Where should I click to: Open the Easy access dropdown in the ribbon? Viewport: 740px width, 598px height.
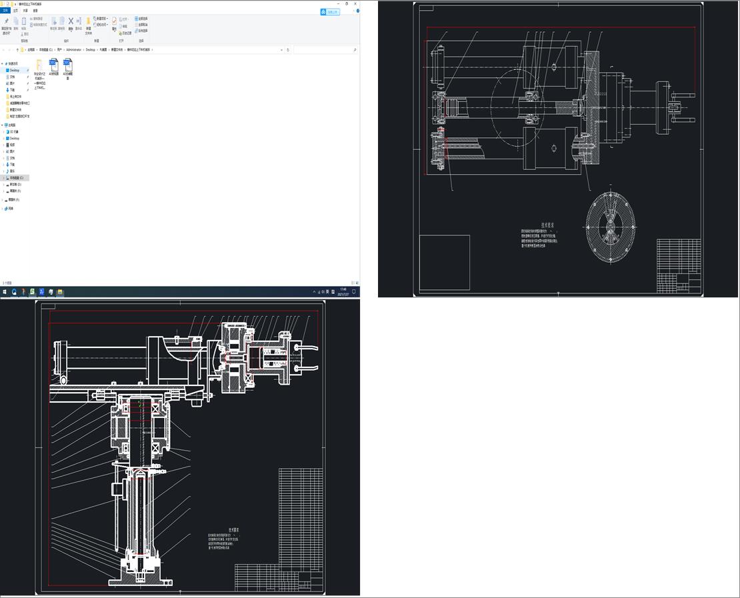(101, 25)
